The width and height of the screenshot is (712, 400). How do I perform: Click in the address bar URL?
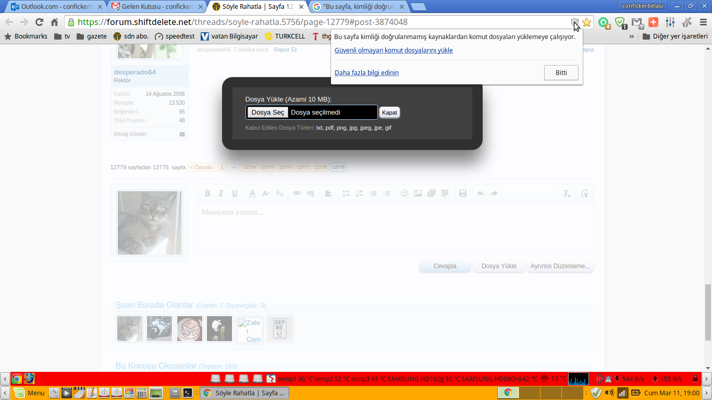[x=242, y=22]
